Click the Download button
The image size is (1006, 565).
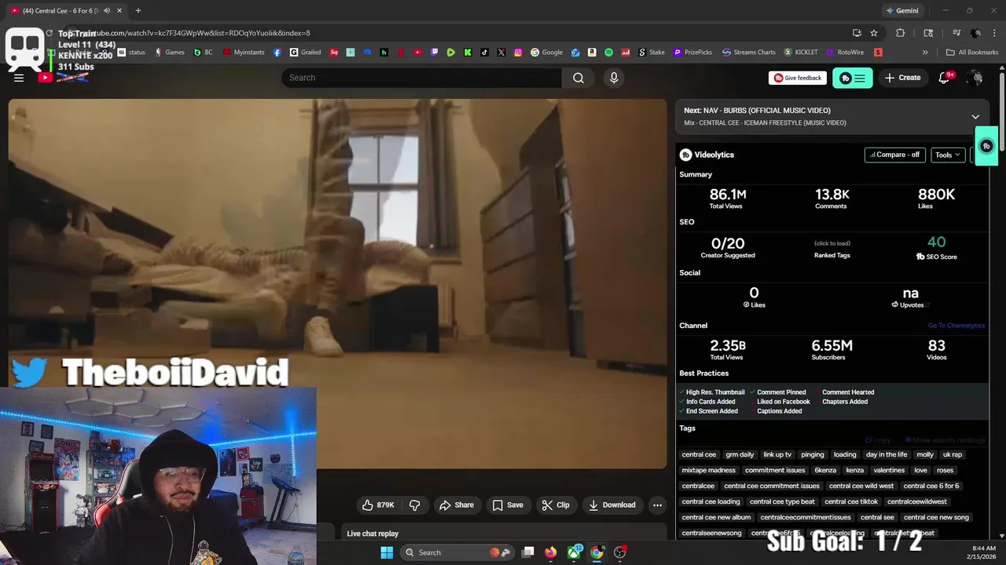(x=612, y=505)
